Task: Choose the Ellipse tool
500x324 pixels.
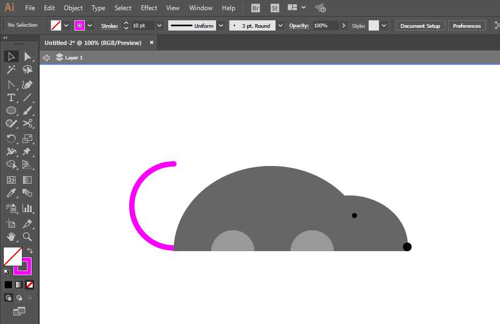Action: (x=11, y=111)
